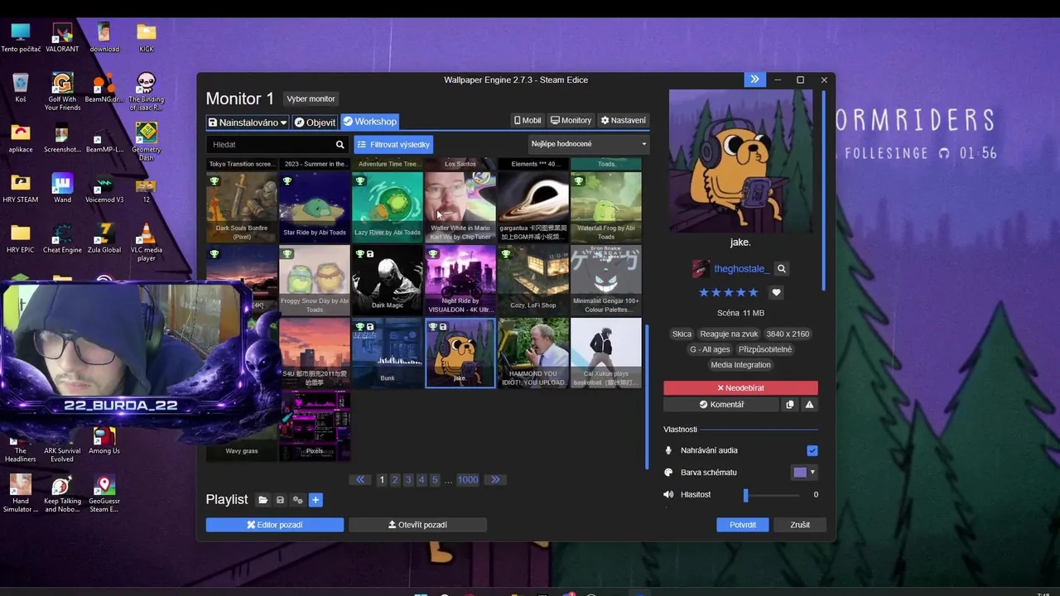Open the Komentář button
1060x596 pixels.
click(721, 405)
